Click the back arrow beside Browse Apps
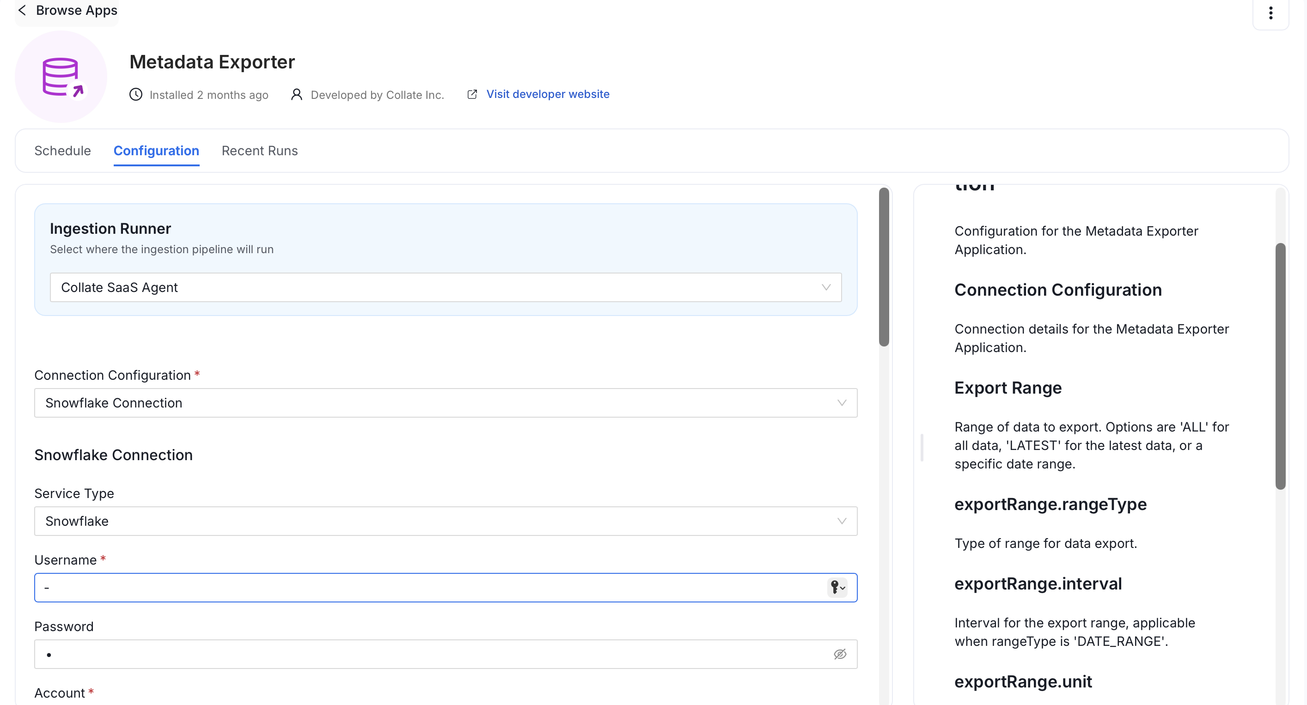The height and width of the screenshot is (705, 1307). [x=22, y=10]
